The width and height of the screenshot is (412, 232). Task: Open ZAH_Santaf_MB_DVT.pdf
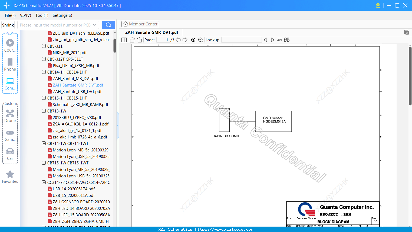75,78
